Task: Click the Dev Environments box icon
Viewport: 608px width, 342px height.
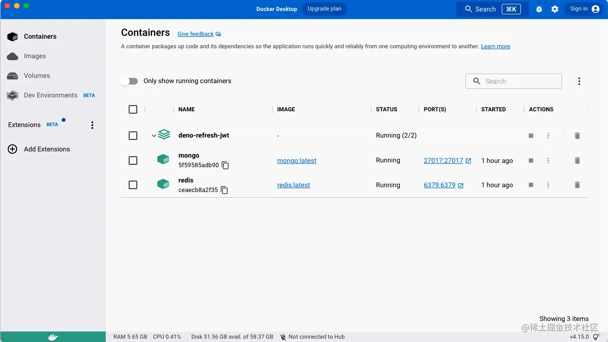Action: [12, 96]
